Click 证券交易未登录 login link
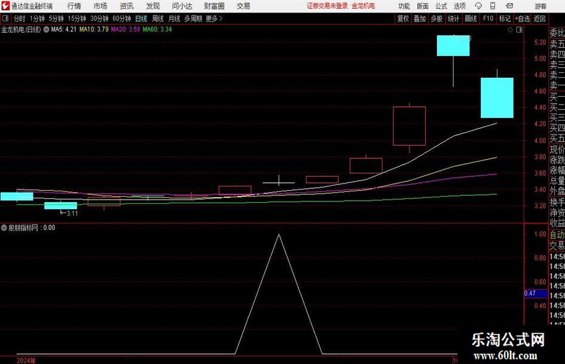 (327, 6)
